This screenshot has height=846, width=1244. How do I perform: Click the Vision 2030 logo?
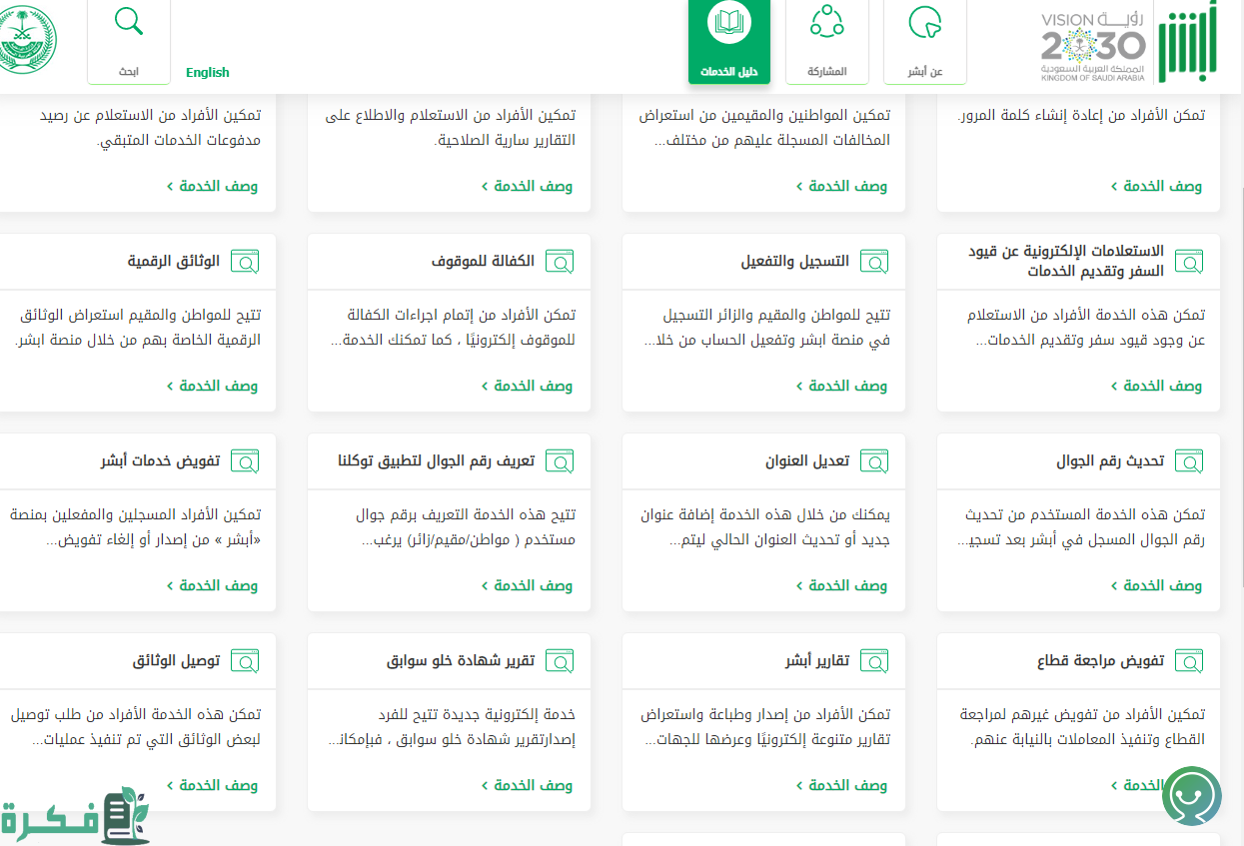coord(1092,46)
